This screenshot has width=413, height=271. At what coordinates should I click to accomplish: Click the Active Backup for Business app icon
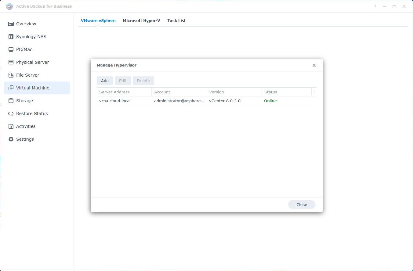[9, 6]
